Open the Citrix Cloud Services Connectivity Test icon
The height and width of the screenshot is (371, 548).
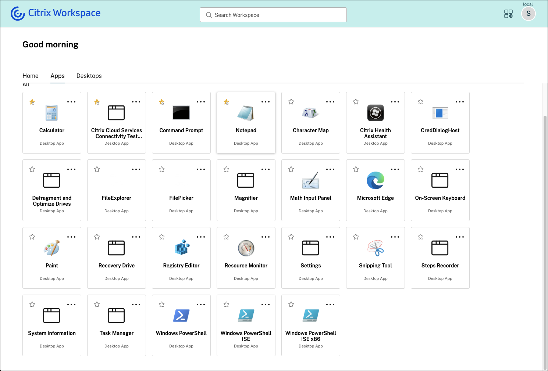tap(116, 113)
